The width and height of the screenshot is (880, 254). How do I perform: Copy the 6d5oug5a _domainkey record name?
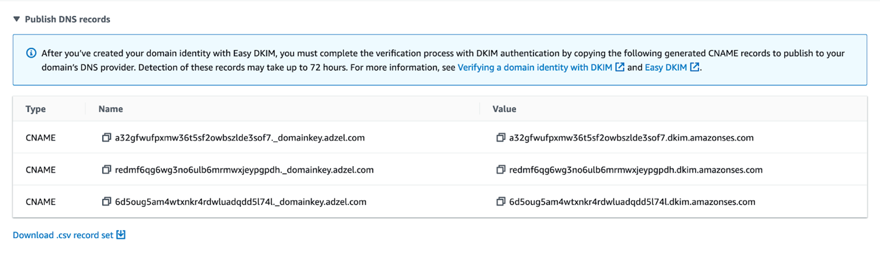(x=106, y=202)
